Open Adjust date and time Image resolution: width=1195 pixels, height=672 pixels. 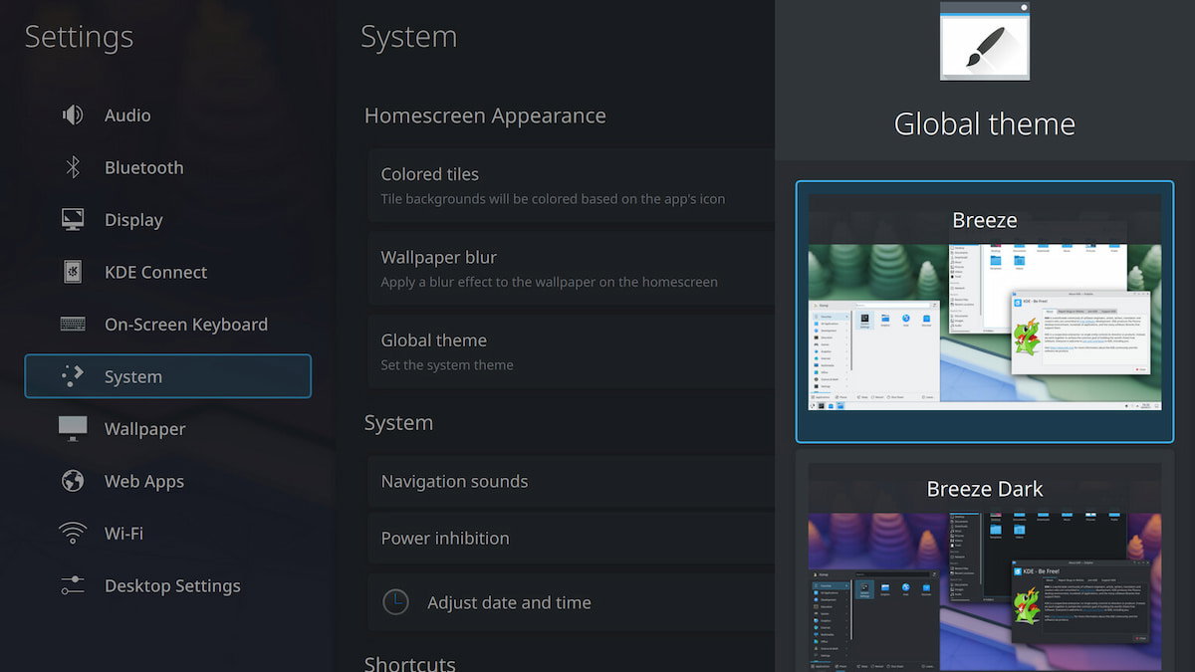tap(572, 602)
